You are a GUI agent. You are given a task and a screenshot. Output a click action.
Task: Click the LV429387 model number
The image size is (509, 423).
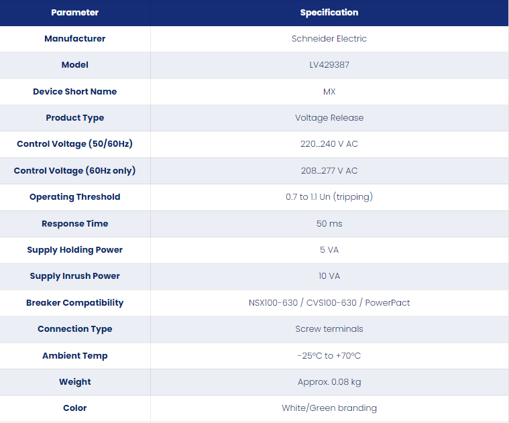pyautogui.click(x=329, y=65)
